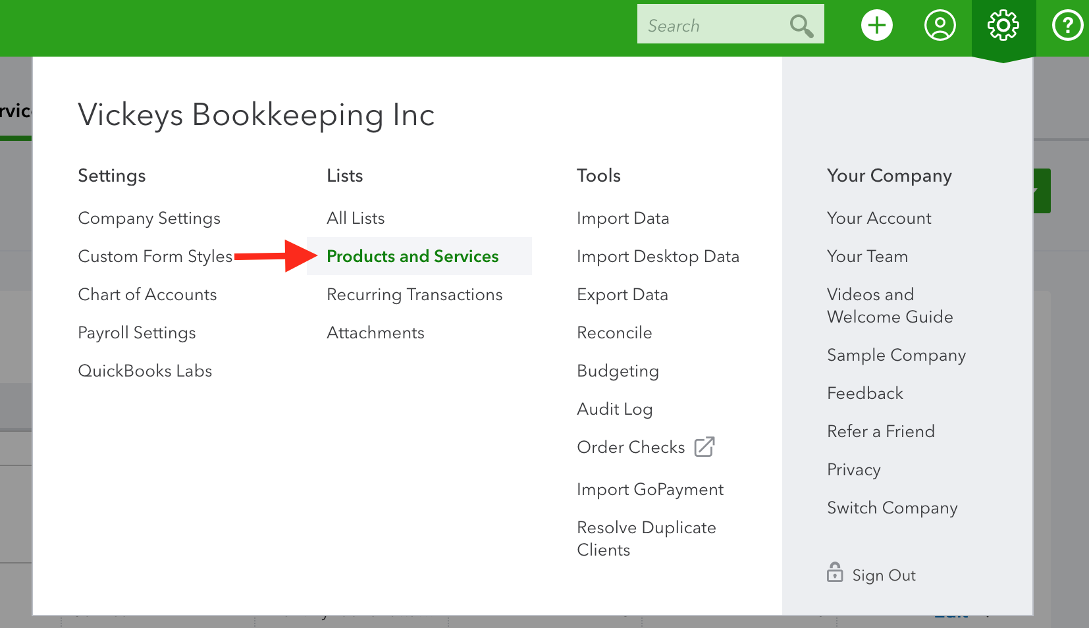This screenshot has width=1089, height=628.
Task: Choose Import Desktop Data
Action: coord(658,257)
